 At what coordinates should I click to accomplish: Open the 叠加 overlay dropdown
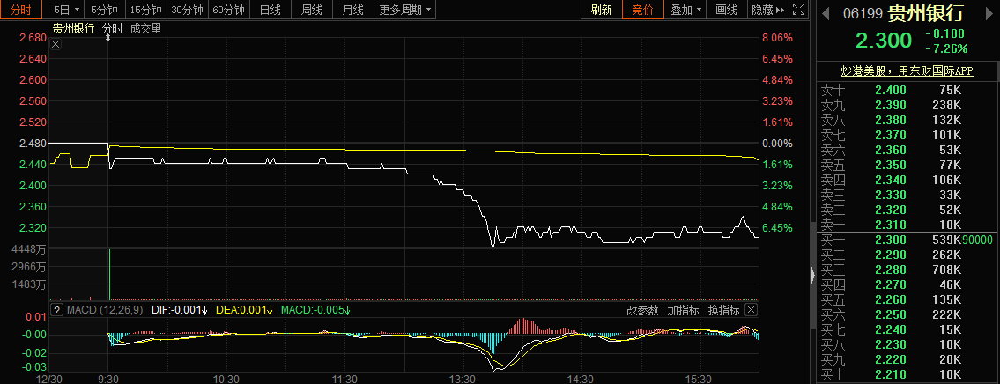[686, 11]
